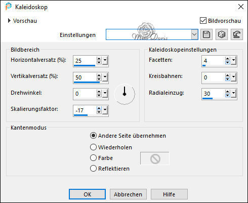This screenshot has height=203, width=248.
Task: Open the Einstellungen presets dropdown
Action: click(194, 34)
